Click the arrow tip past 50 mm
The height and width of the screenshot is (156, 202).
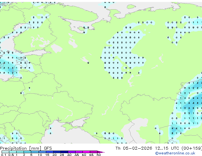pyautogui.click(x=101, y=152)
